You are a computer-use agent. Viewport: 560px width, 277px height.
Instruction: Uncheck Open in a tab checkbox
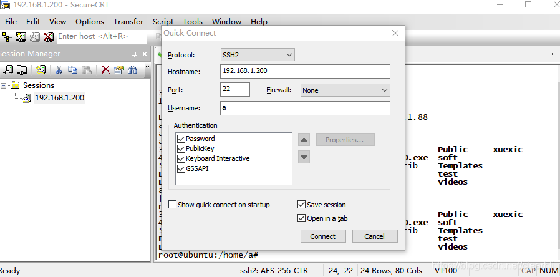click(x=301, y=218)
